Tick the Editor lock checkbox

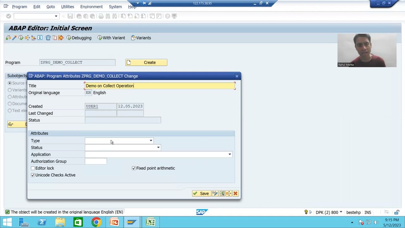pos(33,168)
